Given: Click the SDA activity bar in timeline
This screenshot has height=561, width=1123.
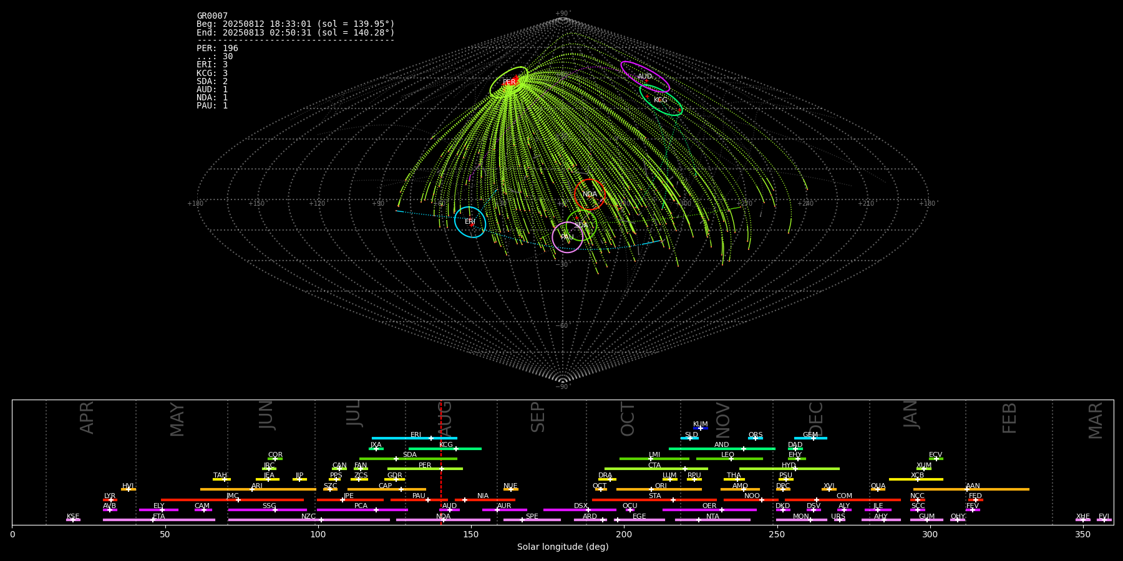Looking at the screenshot, I should coord(408,459).
